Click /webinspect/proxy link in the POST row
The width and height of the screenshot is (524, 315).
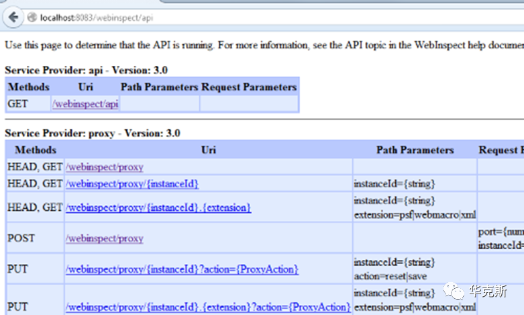pos(104,238)
